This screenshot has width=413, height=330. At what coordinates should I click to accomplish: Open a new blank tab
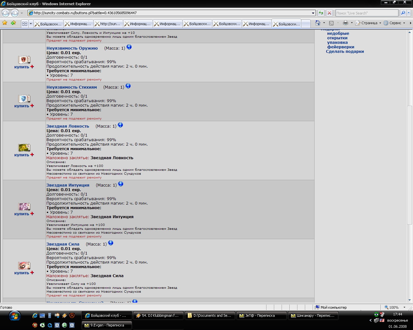click(306, 24)
